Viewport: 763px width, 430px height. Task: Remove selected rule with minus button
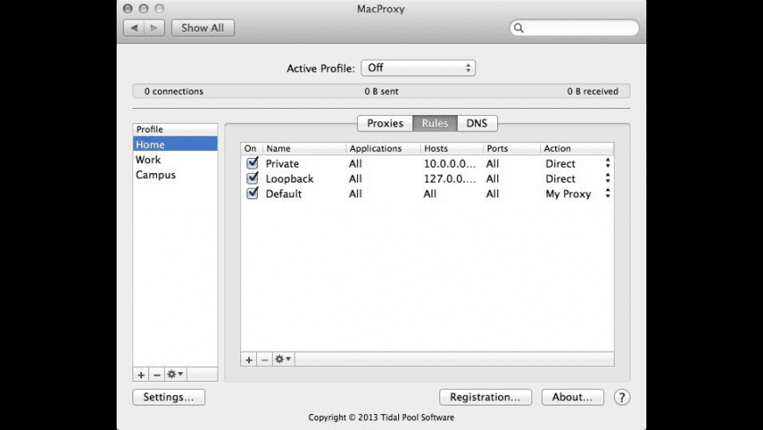tap(265, 359)
